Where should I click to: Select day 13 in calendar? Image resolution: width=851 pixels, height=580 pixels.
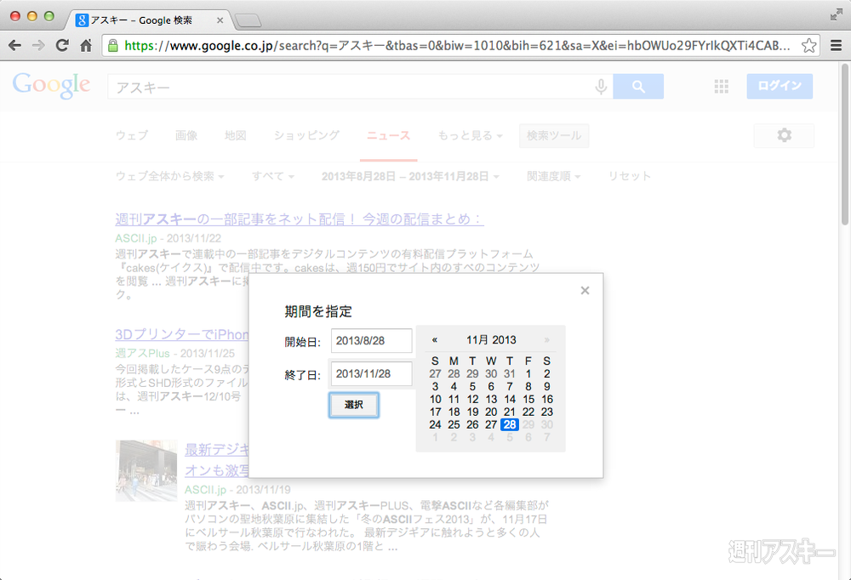[x=491, y=400]
